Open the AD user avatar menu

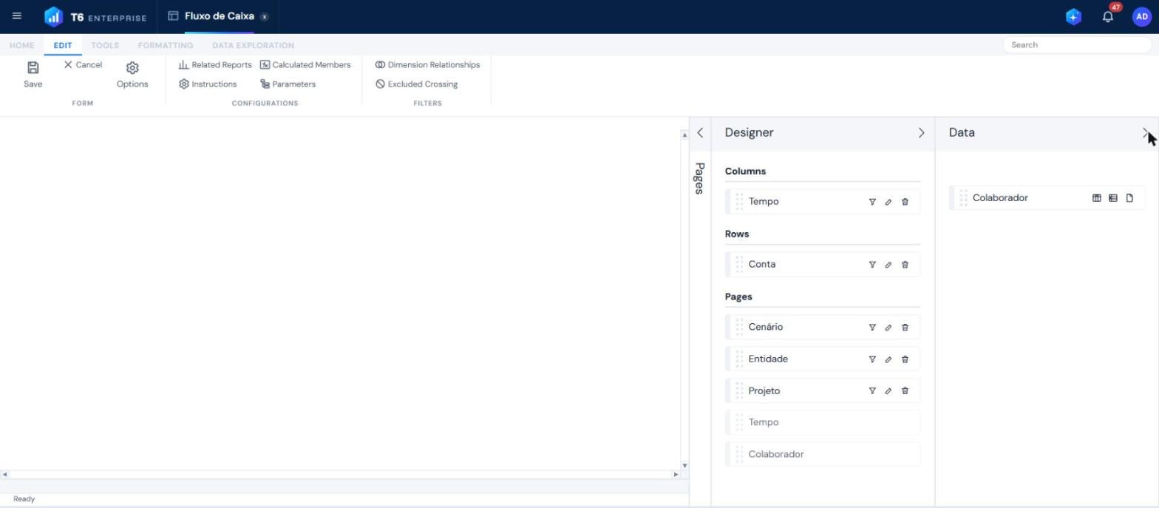(1141, 16)
